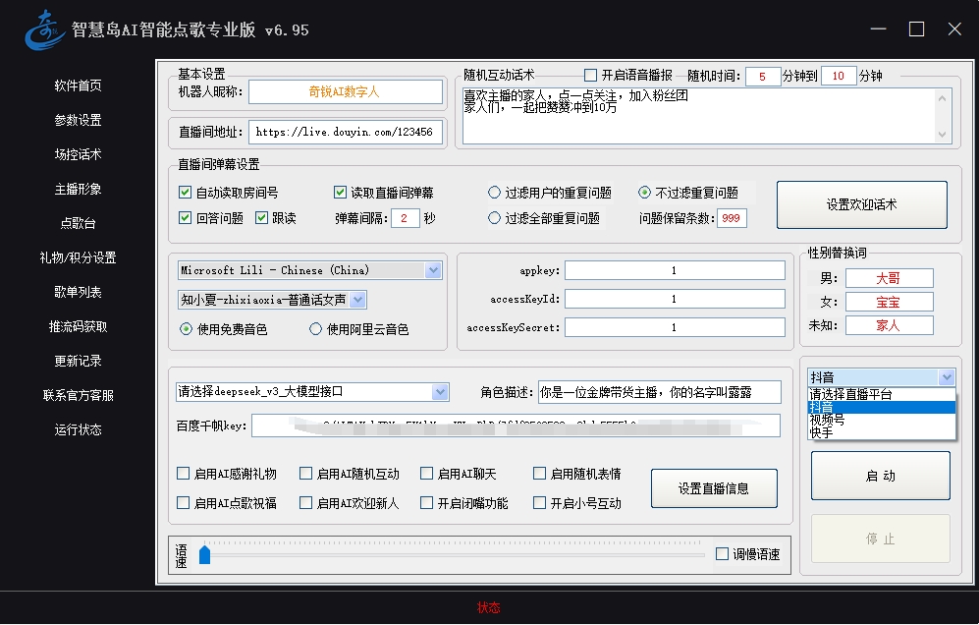Image resolution: width=979 pixels, height=625 pixels.
Task: Enable the 开启语音播报 checkbox
Action: (x=590, y=76)
